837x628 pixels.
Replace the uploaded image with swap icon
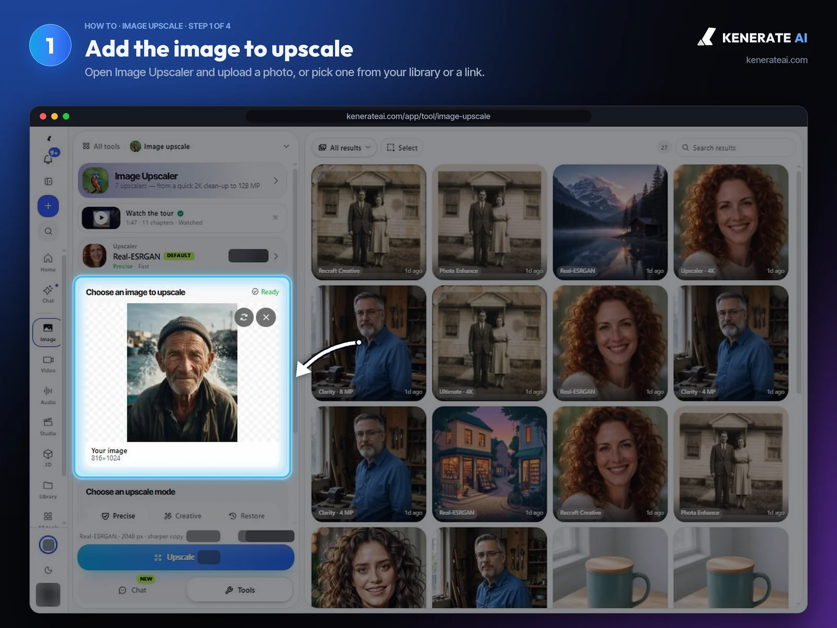(x=244, y=317)
